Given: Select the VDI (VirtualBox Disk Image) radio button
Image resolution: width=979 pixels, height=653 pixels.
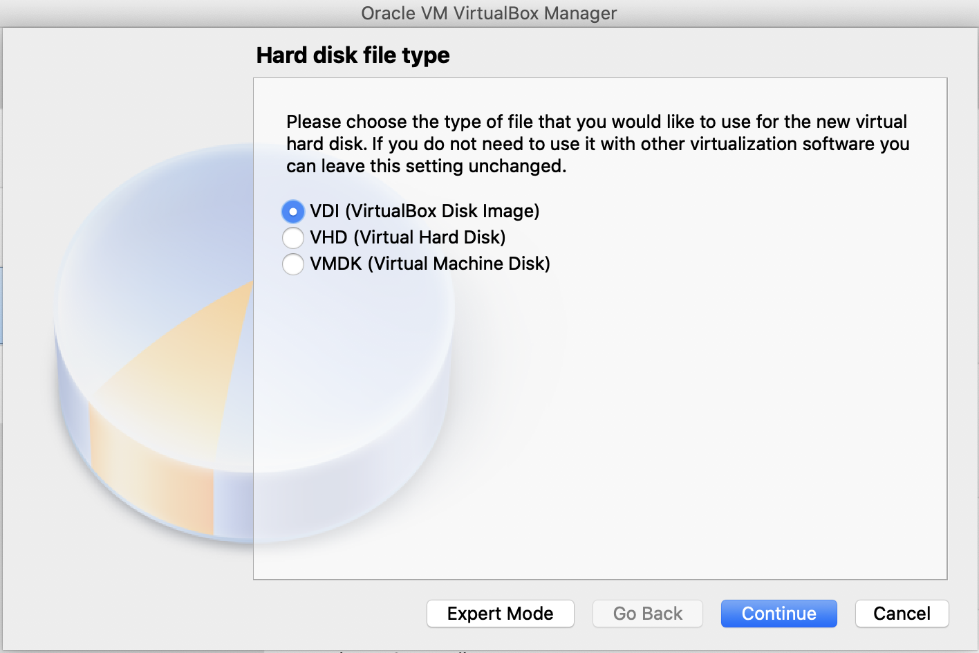Looking at the screenshot, I should point(293,211).
